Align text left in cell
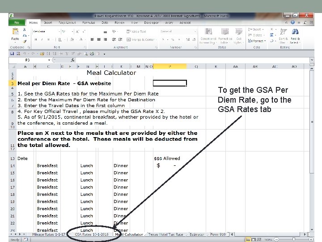 92,39
